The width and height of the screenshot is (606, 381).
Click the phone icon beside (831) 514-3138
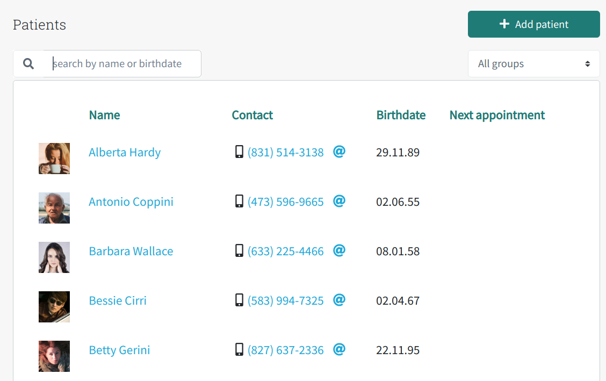[x=239, y=152]
